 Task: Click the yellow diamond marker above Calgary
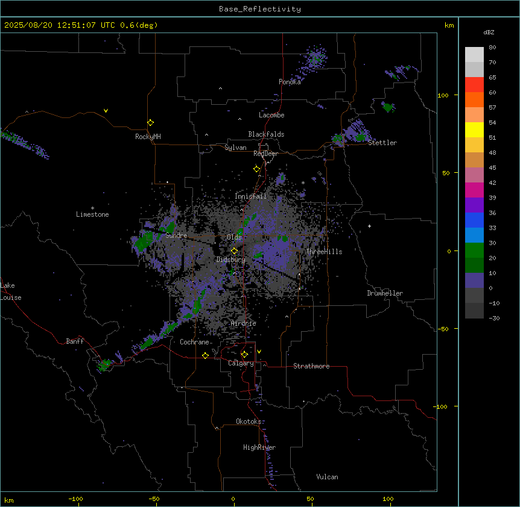(244, 355)
